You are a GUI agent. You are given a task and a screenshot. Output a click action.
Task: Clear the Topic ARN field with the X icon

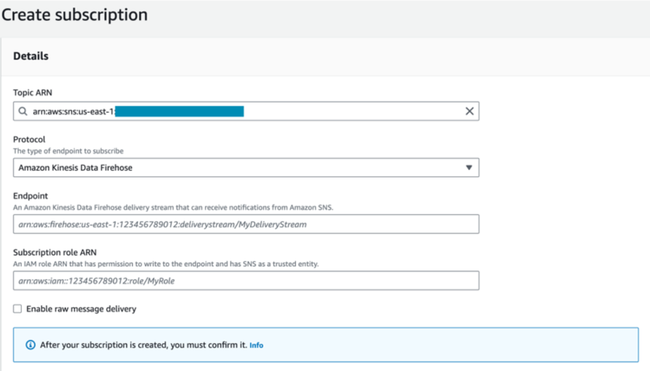469,112
